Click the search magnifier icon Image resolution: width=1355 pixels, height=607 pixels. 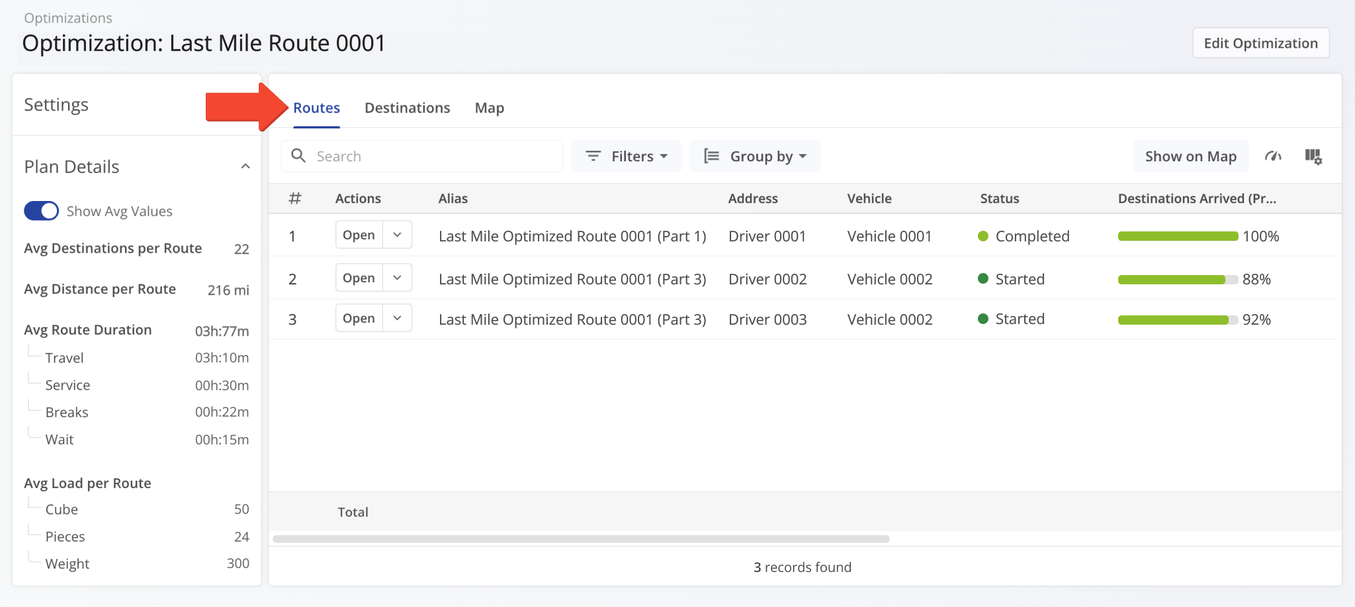click(299, 155)
